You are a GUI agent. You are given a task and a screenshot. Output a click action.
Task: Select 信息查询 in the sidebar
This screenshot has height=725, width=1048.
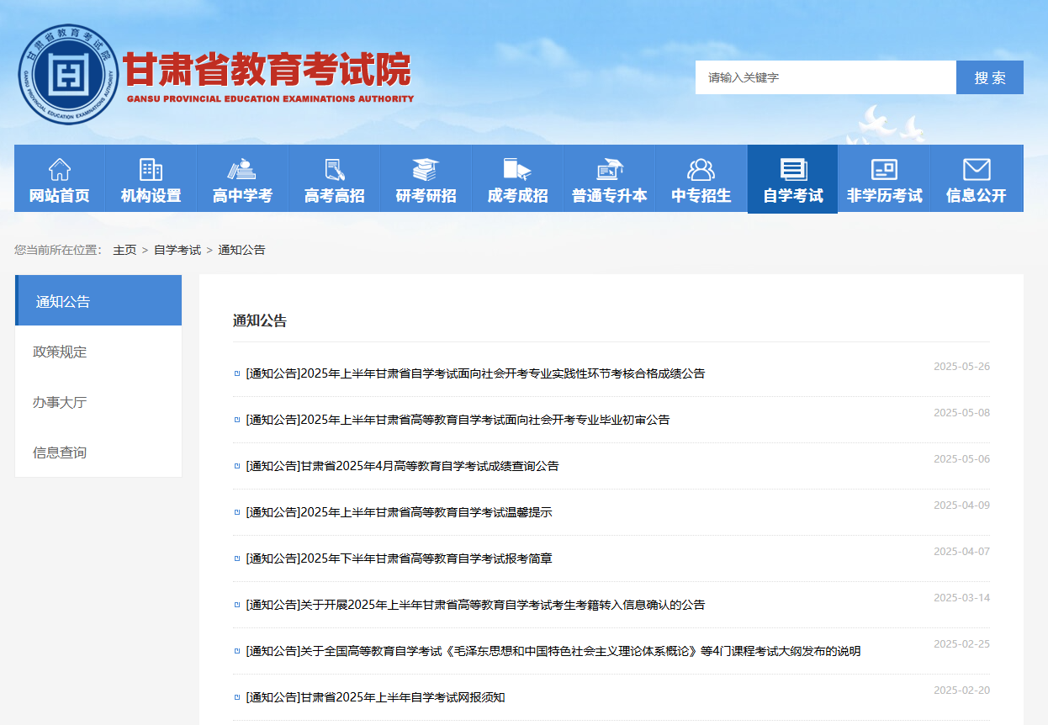pos(60,452)
